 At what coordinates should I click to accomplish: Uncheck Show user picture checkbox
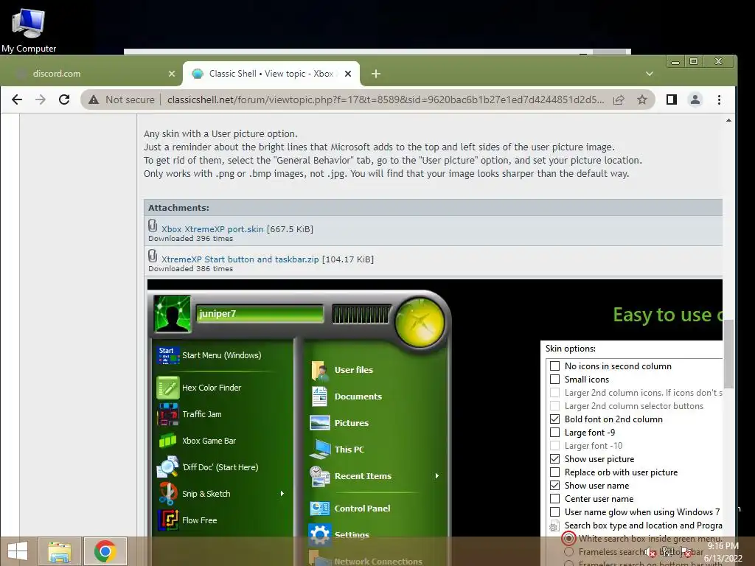tap(554, 459)
